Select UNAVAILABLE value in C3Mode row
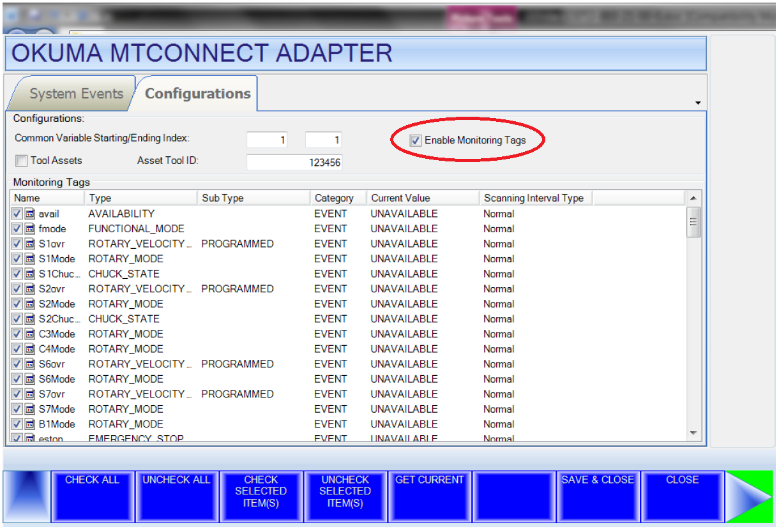Image resolution: width=779 pixels, height=527 pixels. coord(404,334)
